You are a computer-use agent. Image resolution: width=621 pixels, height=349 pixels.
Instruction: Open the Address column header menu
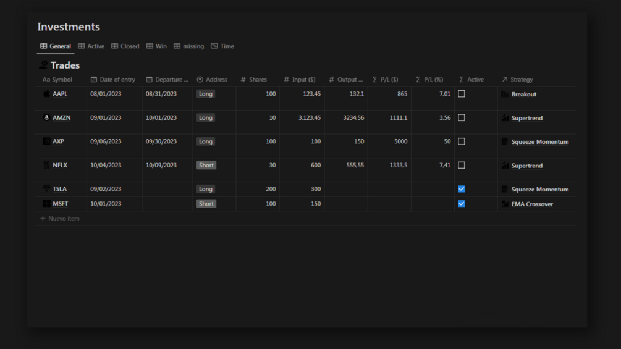click(213, 80)
